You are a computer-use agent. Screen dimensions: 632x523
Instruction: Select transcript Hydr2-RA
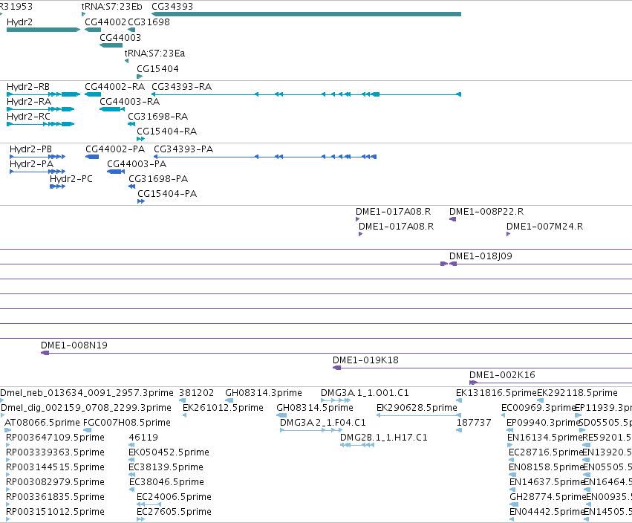[x=41, y=109]
